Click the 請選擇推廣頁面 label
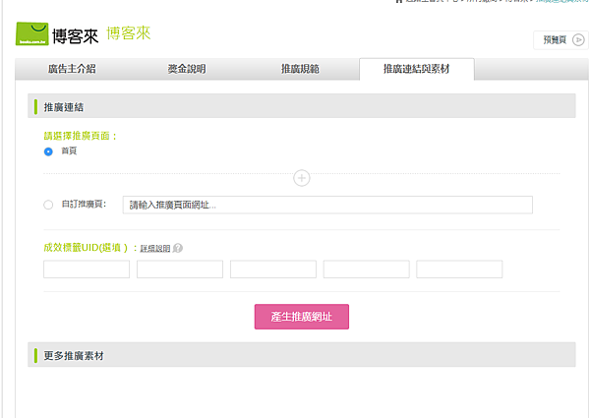 81,136
